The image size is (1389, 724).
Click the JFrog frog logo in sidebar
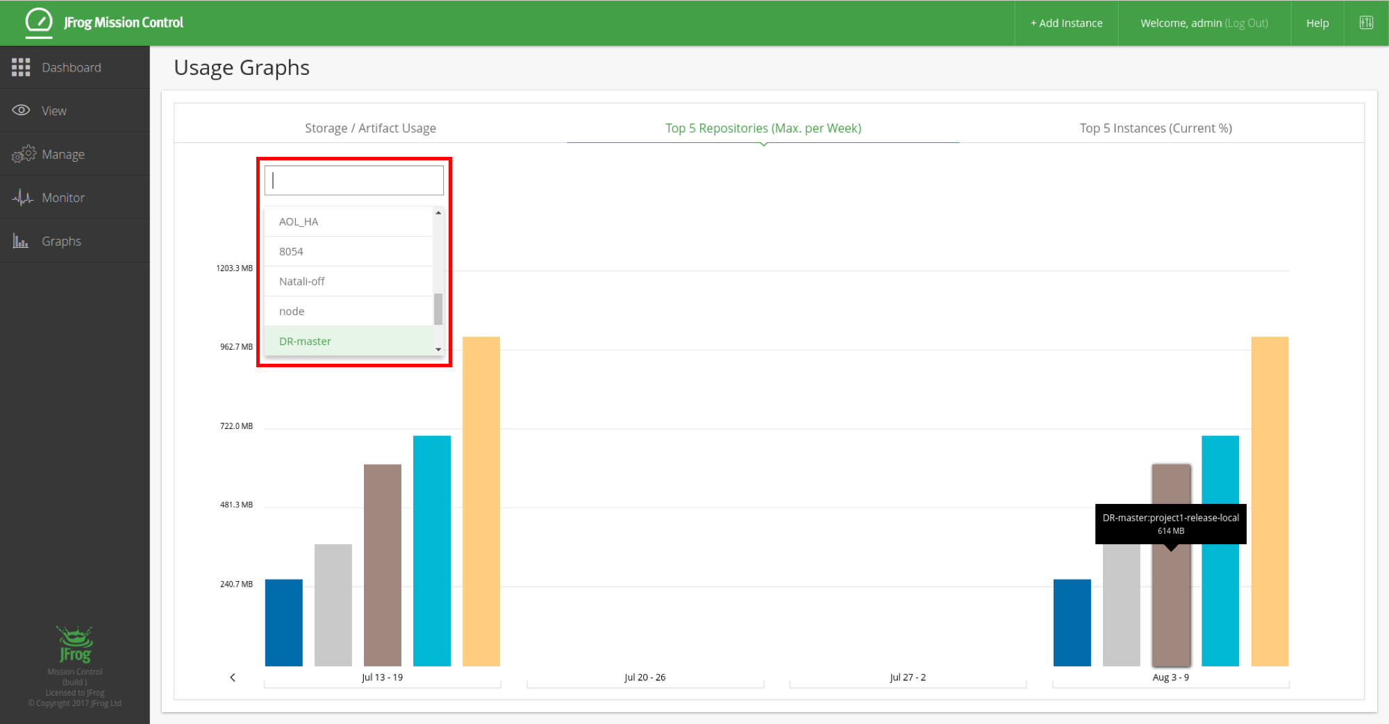[x=75, y=644]
